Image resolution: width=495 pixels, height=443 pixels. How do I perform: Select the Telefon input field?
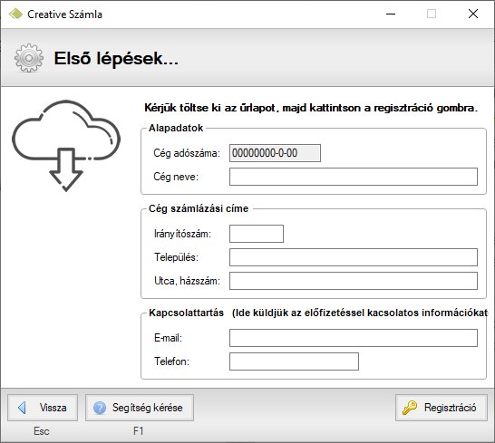point(294,361)
